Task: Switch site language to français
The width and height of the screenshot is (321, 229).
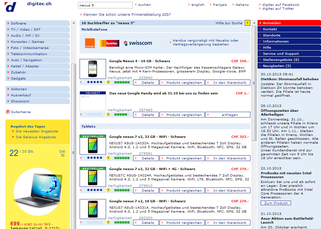Action: coord(220,5)
